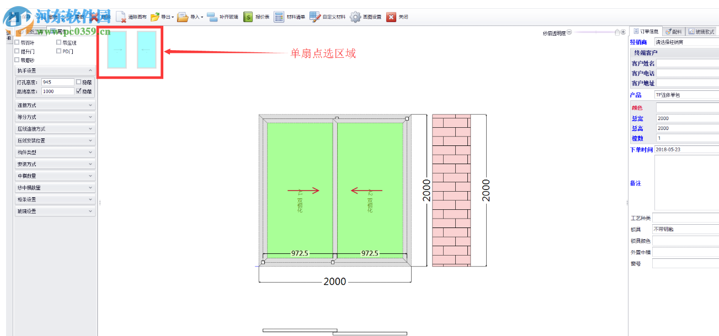Screen dimensions: 719x336
Task: Open the 等分方式 dropdown section
Action: (x=55, y=117)
